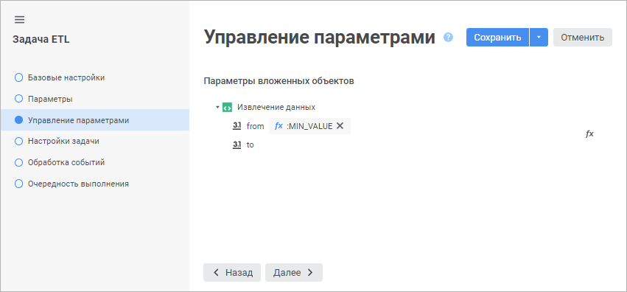Screen dimensions: 627x292
Task: Open help icon next to Управление параметрами
Action: pos(448,37)
